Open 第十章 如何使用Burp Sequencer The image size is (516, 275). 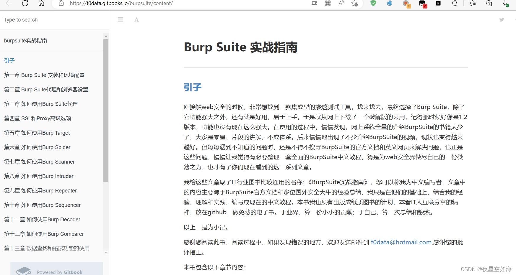pyautogui.click(x=42, y=205)
